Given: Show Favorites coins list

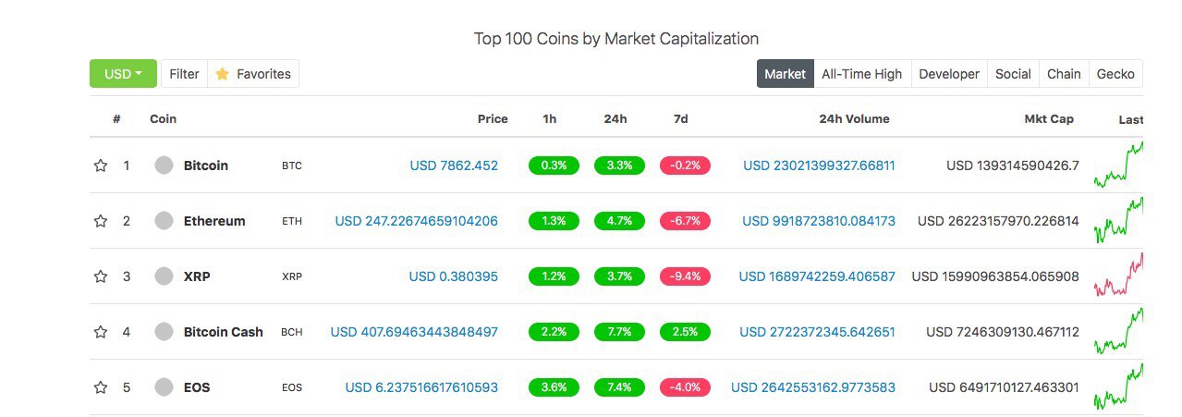Looking at the screenshot, I should click(253, 74).
